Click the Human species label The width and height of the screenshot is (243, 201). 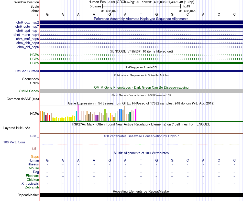click(x=34, y=160)
